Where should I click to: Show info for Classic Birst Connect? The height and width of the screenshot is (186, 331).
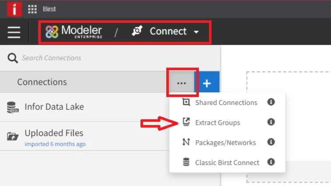coord(271,162)
